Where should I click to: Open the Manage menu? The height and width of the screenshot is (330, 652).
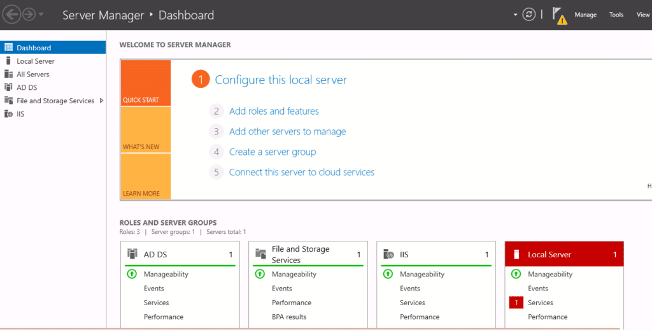[x=586, y=15]
